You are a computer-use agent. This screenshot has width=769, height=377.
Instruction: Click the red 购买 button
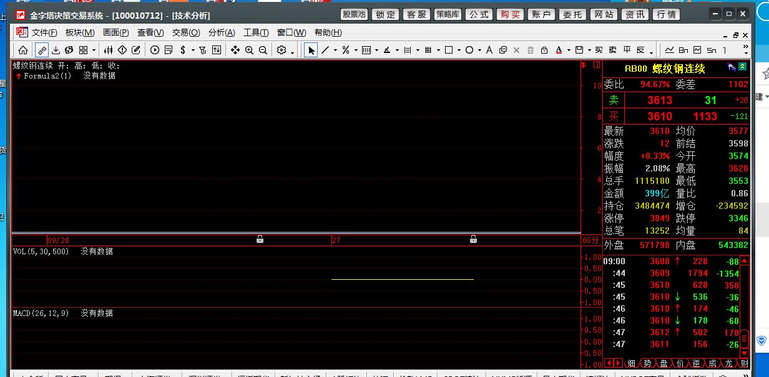point(510,14)
